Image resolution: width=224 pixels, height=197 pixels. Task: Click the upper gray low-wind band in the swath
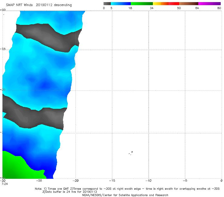click(x=48, y=38)
